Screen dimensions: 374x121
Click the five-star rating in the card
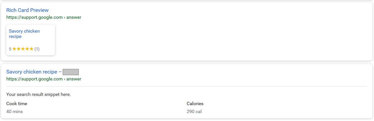pyautogui.click(x=23, y=49)
